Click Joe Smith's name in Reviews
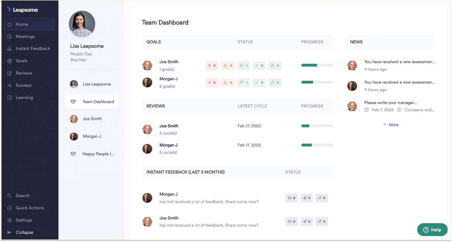Screen dimensions: 452x242 [x=169, y=126]
